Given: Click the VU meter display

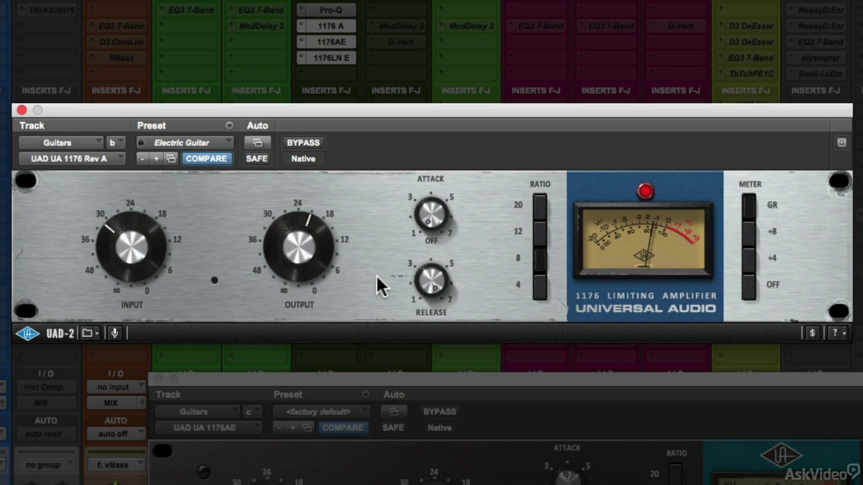Looking at the screenshot, I should tap(643, 239).
